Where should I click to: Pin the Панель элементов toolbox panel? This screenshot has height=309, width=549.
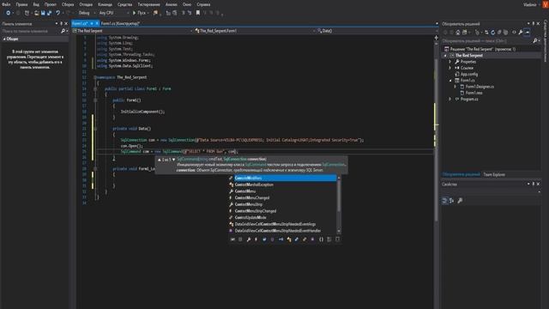pos(61,23)
